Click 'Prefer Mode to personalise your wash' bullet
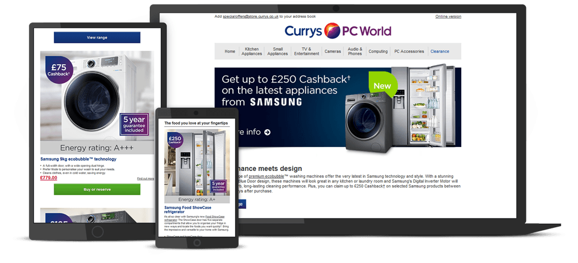 click(79, 169)
